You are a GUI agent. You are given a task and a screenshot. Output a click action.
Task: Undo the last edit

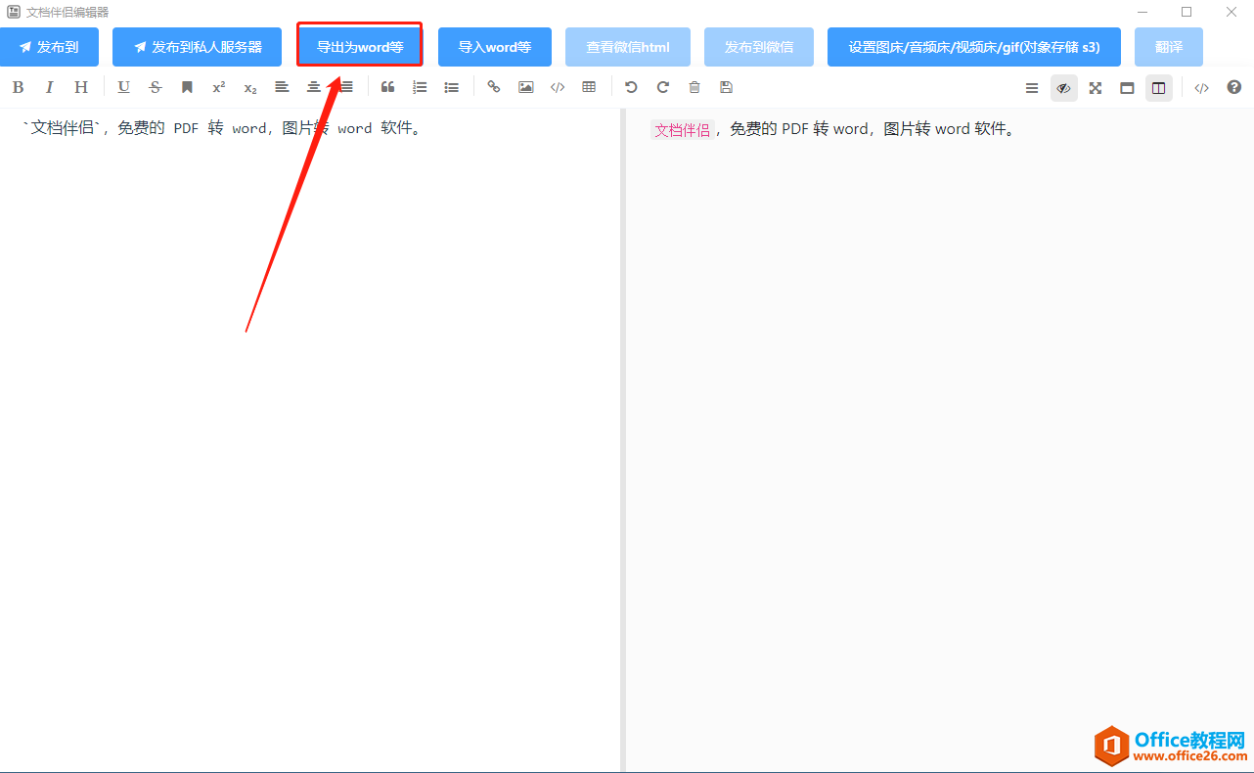[x=631, y=87]
